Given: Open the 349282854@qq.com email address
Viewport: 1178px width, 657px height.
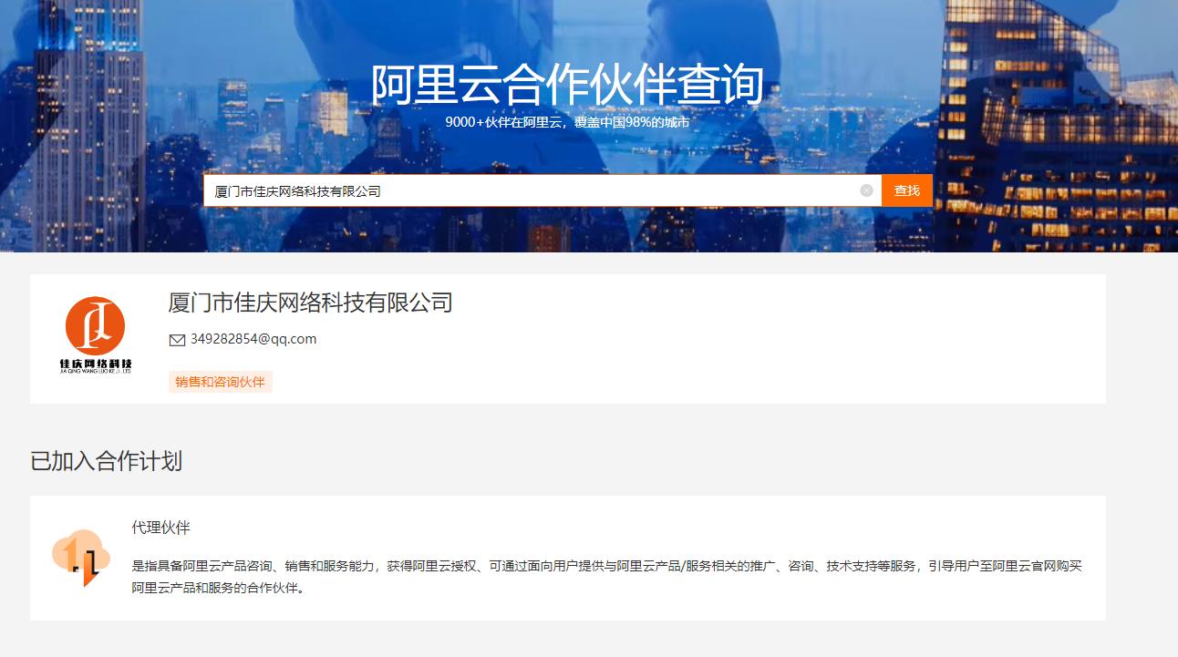Looking at the screenshot, I should click(253, 339).
